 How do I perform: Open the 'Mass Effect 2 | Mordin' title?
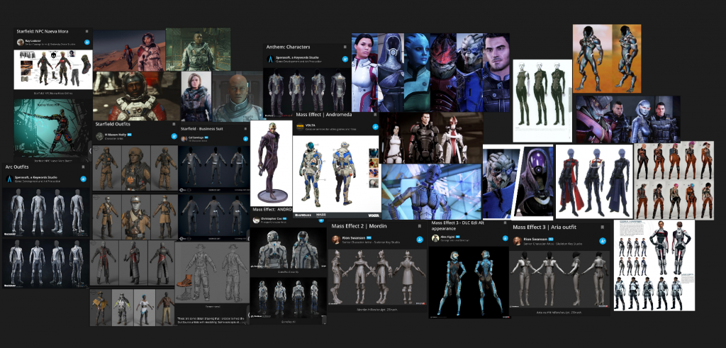359,226
